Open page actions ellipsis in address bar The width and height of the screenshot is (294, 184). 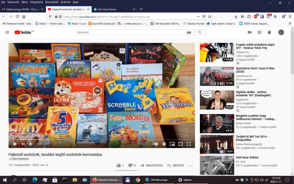pyautogui.click(x=198, y=17)
